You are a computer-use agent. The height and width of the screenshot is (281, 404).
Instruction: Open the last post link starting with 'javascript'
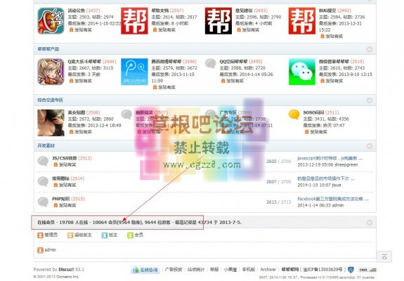(x=330, y=158)
